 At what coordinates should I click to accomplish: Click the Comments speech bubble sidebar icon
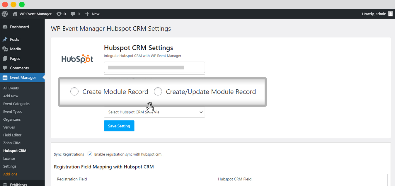tap(5, 68)
